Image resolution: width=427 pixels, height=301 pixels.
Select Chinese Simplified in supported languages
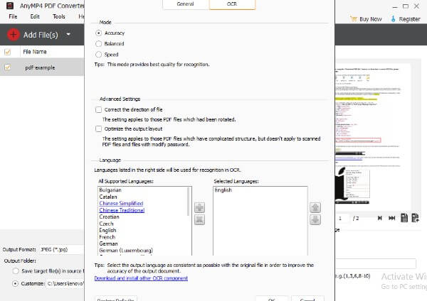[x=121, y=203]
